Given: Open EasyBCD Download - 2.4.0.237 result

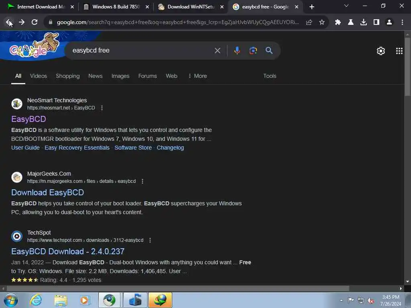Looking at the screenshot, I should click(x=67, y=251).
